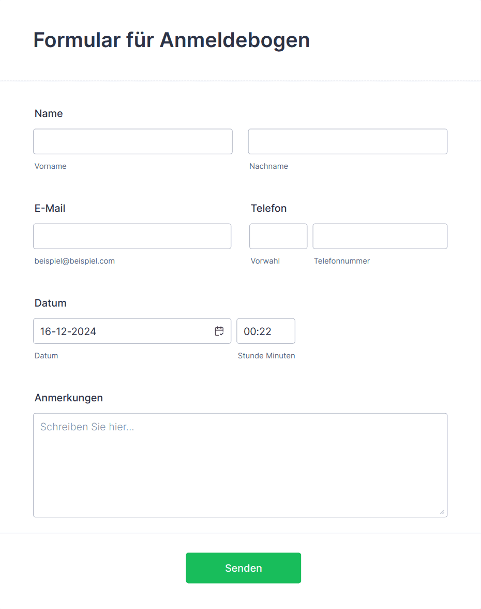Focus the E-Mail input box
This screenshot has width=481, height=609.
[x=132, y=236]
